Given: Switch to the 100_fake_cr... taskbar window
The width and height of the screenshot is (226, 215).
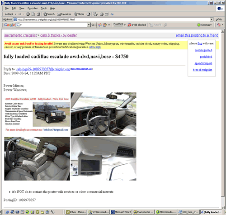Looking at the screenshot, I should [x=188, y=212].
